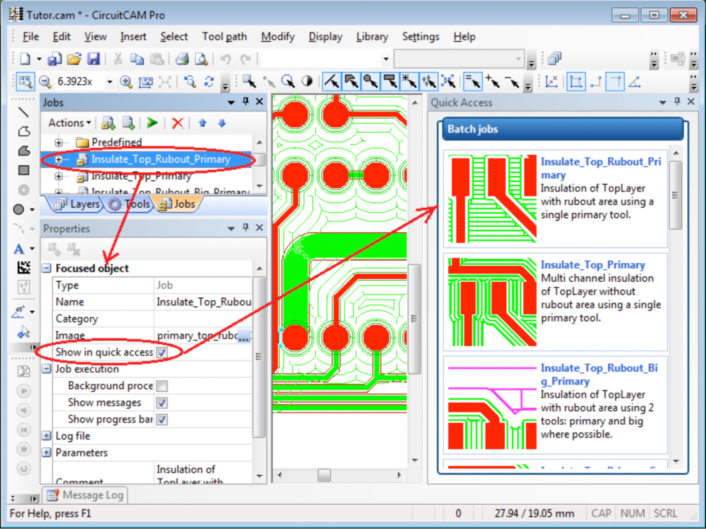Click the Properties panel vertical scrollbar thumb
Viewport: 706px width, 529px height.
pos(259,357)
